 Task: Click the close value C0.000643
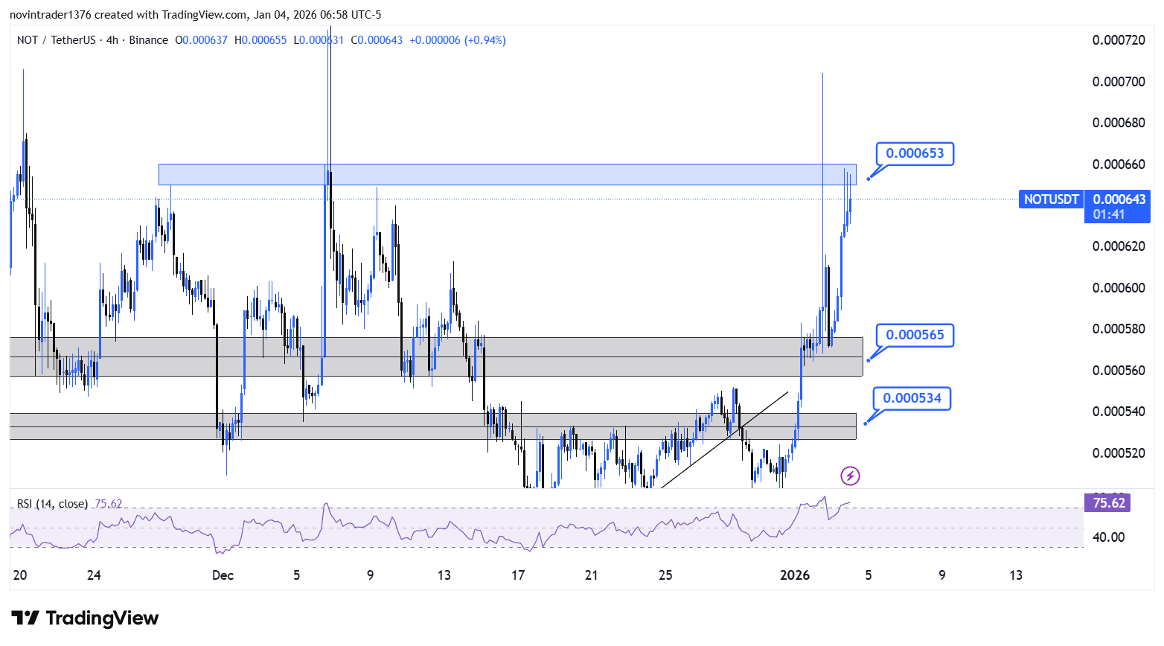click(x=377, y=40)
